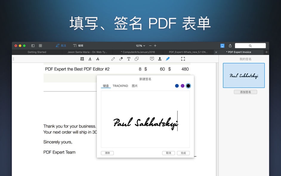281x176 pixels.
Task: Open the 图片 tab in the signature dialog
Action: [x=135, y=86]
